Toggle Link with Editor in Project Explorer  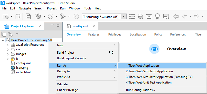10,34
